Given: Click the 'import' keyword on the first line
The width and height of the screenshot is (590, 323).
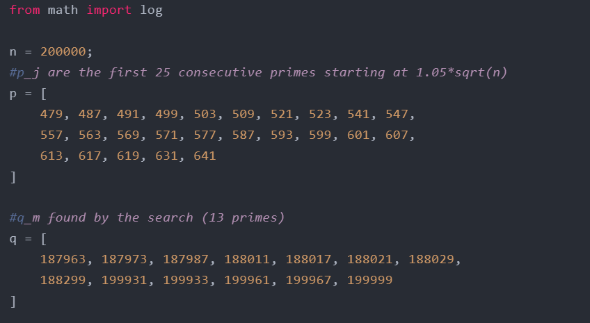Looking at the screenshot, I should 109,11.
